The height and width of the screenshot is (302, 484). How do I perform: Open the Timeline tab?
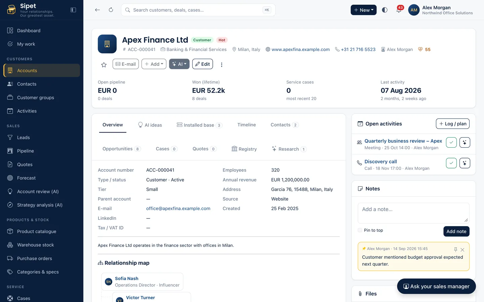pyautogui.click(x=247, y=125)
